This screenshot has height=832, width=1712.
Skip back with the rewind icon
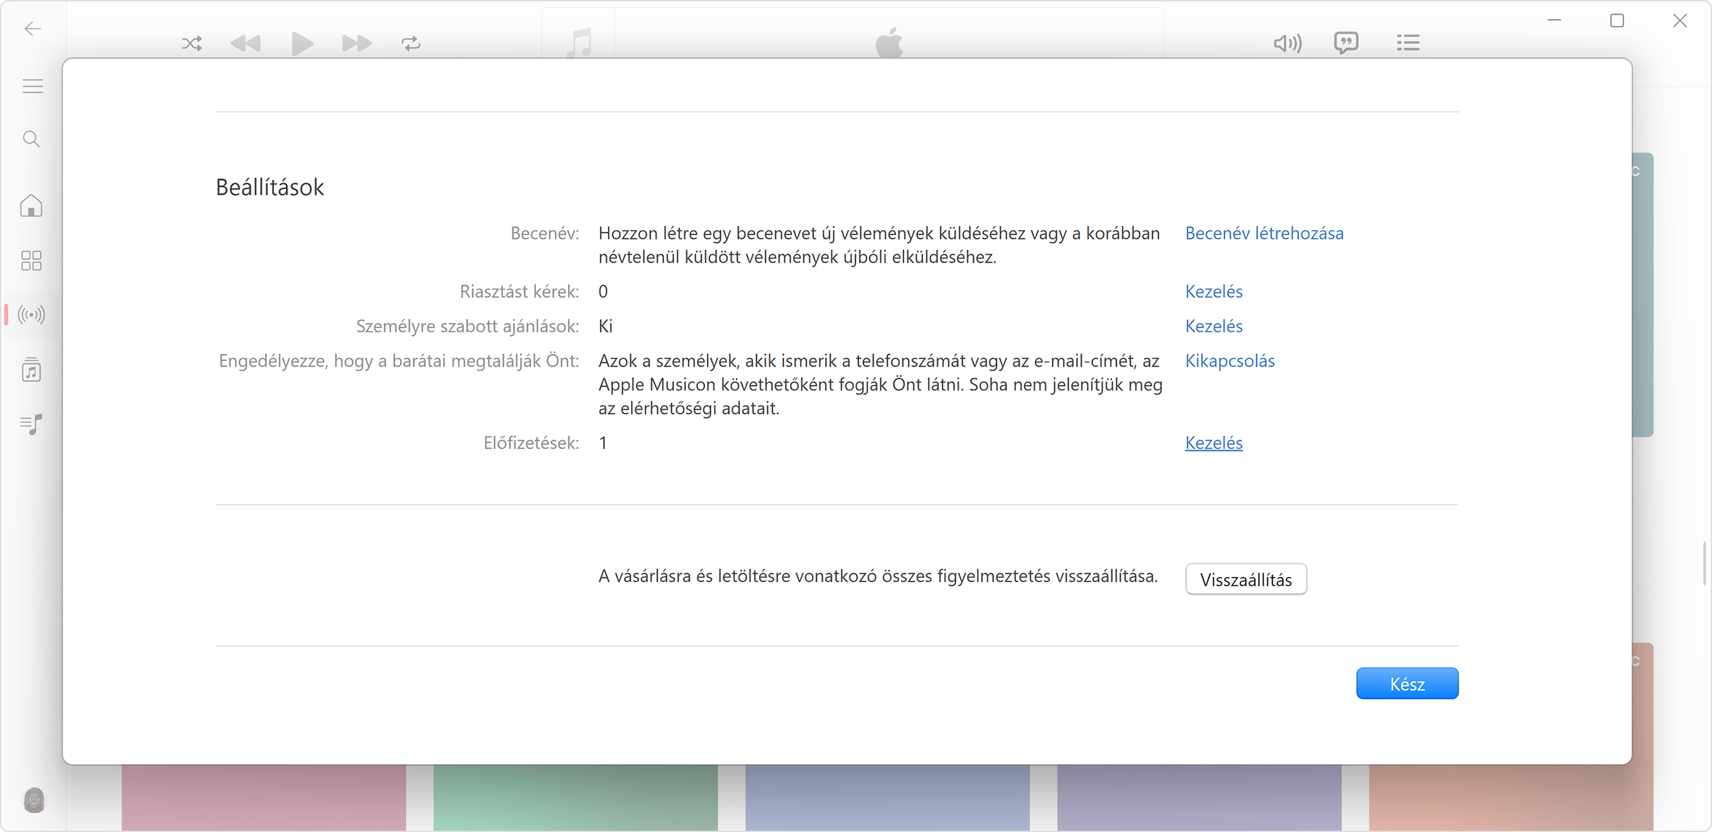[246, 42]
